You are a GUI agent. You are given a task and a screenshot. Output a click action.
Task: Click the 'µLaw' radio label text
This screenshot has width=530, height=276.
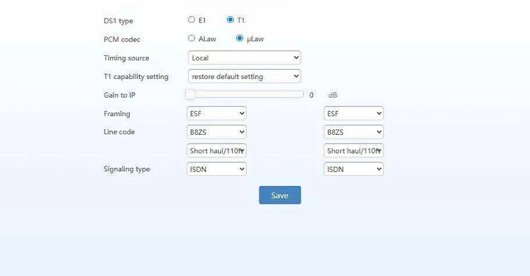(x=255, y=39)
